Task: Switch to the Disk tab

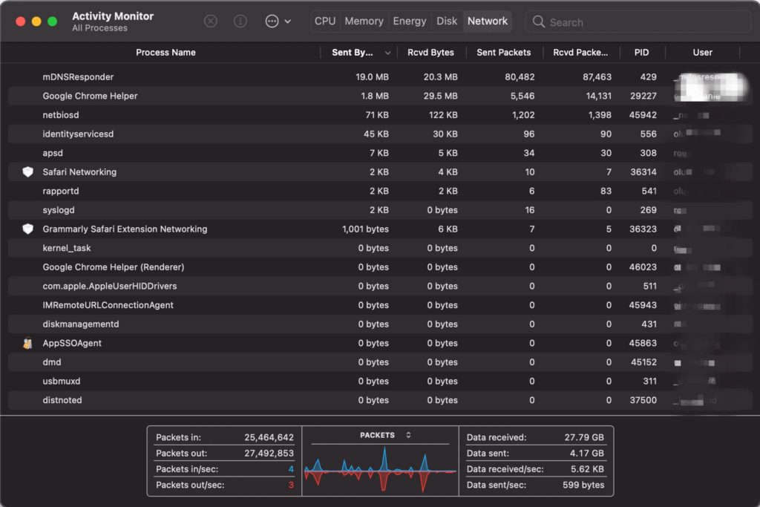Action: click(446, 22)
